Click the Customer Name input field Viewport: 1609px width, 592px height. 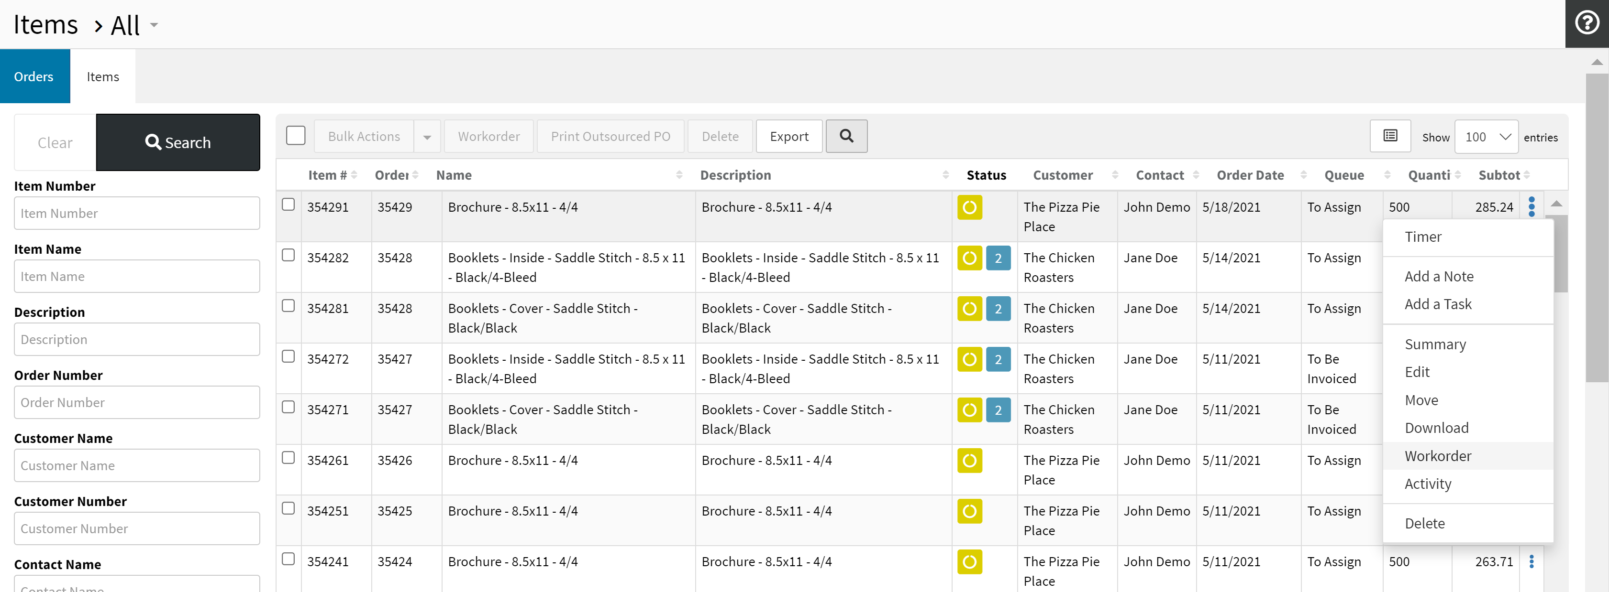(137, 465)
